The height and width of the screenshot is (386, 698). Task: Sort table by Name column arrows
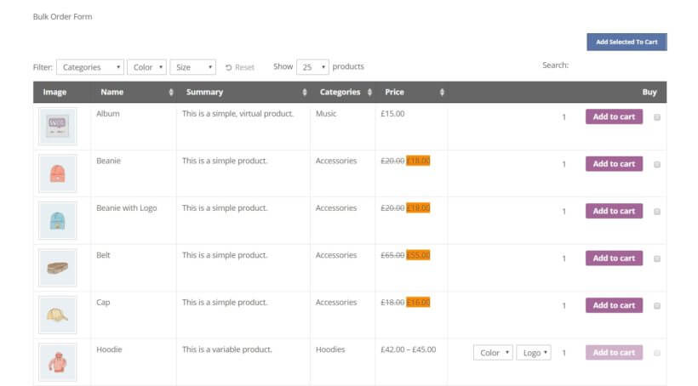point(171,92)
